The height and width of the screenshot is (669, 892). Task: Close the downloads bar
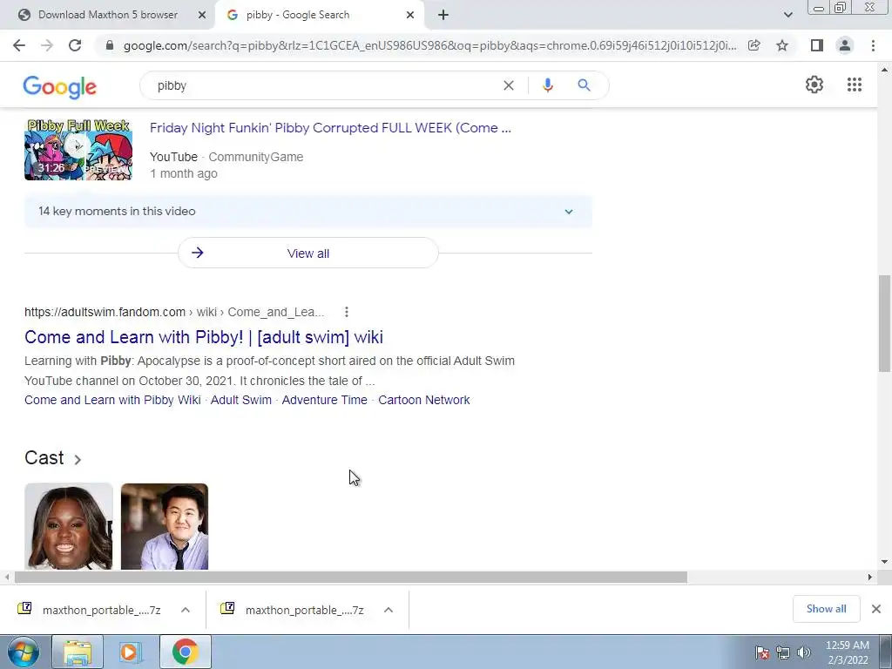(x=876, y=609)
